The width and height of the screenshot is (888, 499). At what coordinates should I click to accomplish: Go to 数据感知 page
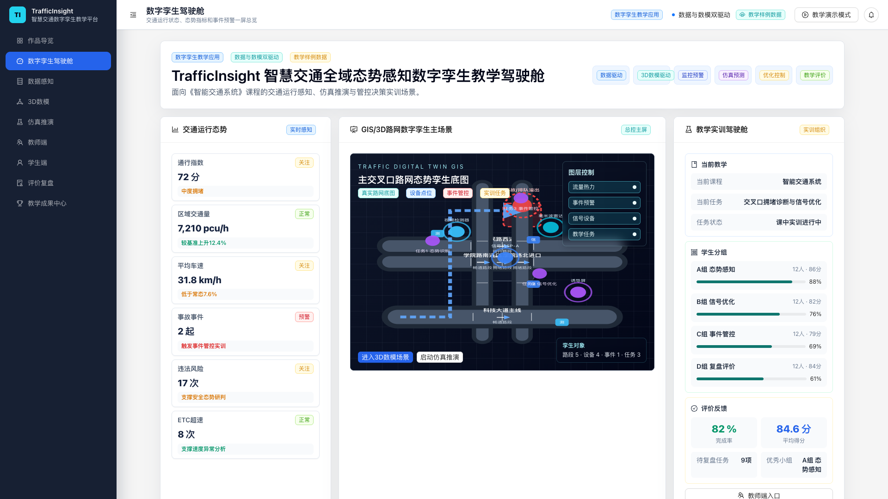coord(58,81)
